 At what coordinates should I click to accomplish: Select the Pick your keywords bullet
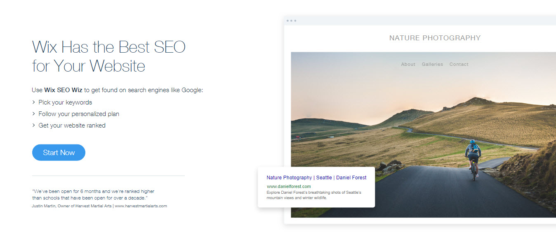pos(65,102)
